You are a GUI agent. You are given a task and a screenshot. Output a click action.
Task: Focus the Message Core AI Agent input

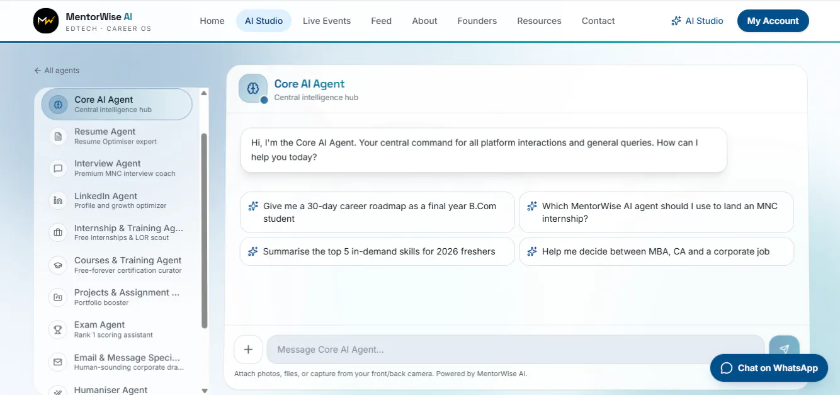pyautogui.click(x=515, y=350)
